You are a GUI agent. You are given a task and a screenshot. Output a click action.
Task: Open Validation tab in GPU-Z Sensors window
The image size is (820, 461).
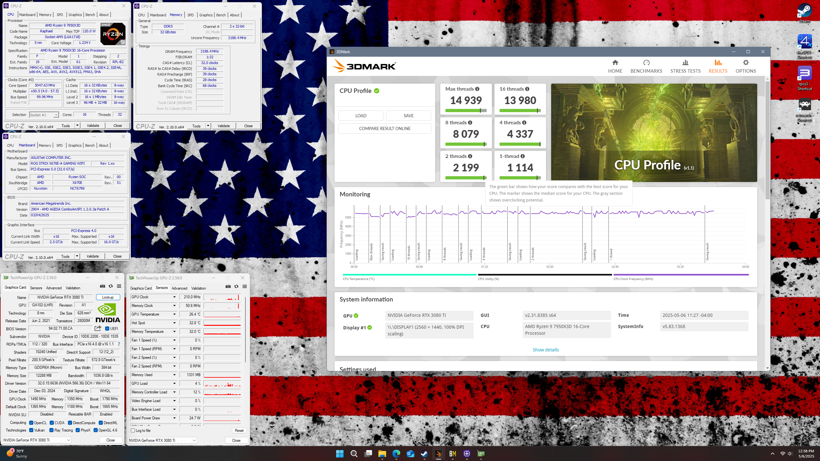(198, 288)
